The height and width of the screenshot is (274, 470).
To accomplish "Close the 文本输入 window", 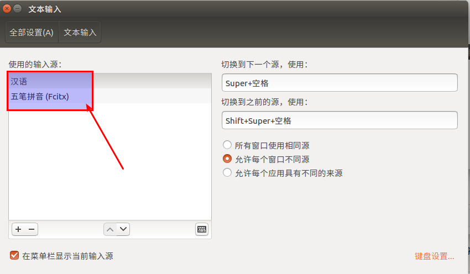I will (7, 9).
